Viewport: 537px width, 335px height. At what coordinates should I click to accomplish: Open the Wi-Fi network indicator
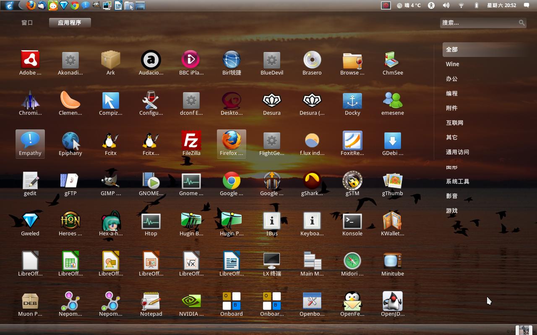click(x=461, y=5)
